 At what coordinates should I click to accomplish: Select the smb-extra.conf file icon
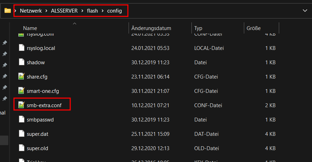(22, 105)
